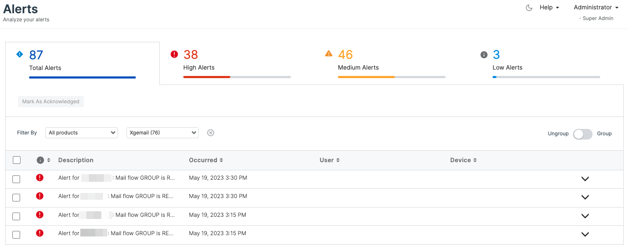Click first alert row's red severity icon
The height and width of the screenshot is (245, 628).
click(x=40, y=178)
